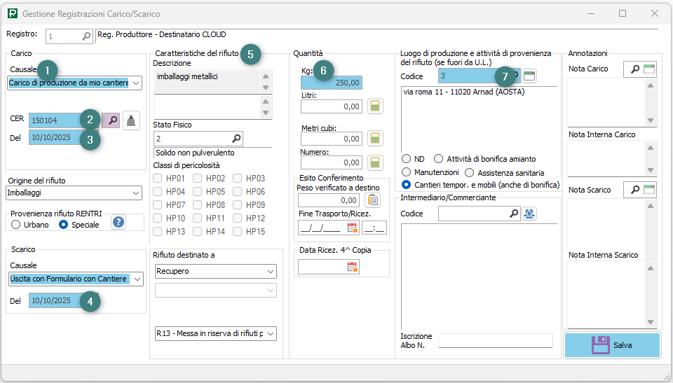
Task: Open the calculator icon next to Metri cubi
Action: (376, 138)
